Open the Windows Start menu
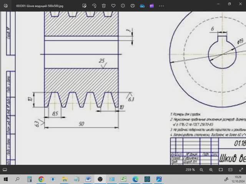246x184 pixels. 6,179
